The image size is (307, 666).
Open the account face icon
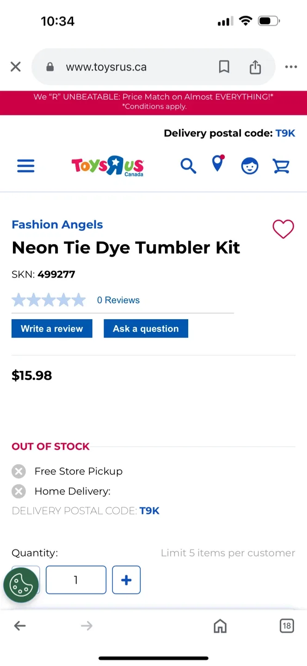[250, 166]
